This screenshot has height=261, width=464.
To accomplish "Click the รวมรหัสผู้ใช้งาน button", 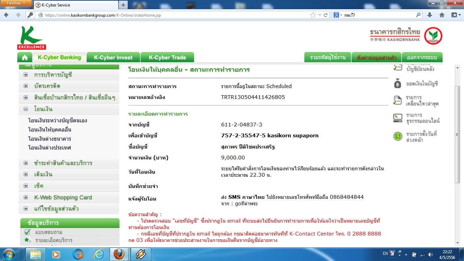I will (x=328, y=57).
